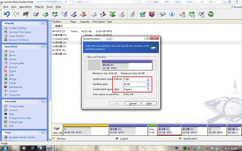Click the (F:) 22 GB block in disk map
The height and width of the screenshot is (151, 242).
(194, 130)
